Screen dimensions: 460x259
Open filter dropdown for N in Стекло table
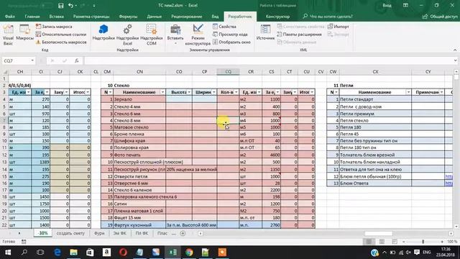click(110, 92)
